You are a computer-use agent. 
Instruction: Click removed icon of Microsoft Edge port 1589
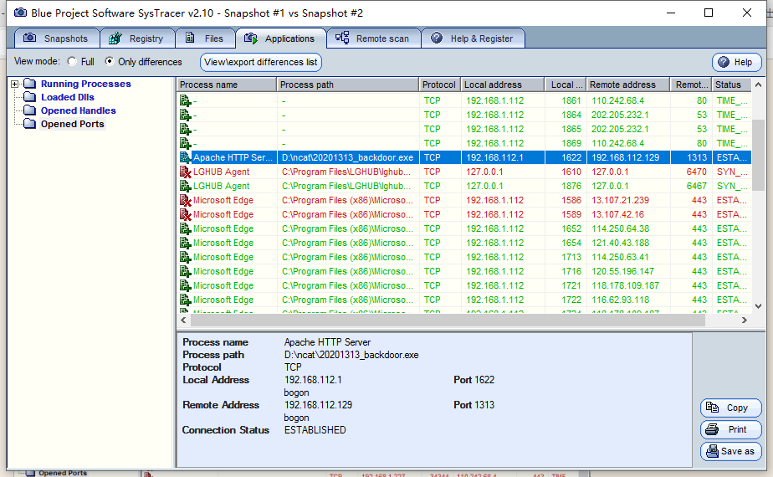coord(186,215)
